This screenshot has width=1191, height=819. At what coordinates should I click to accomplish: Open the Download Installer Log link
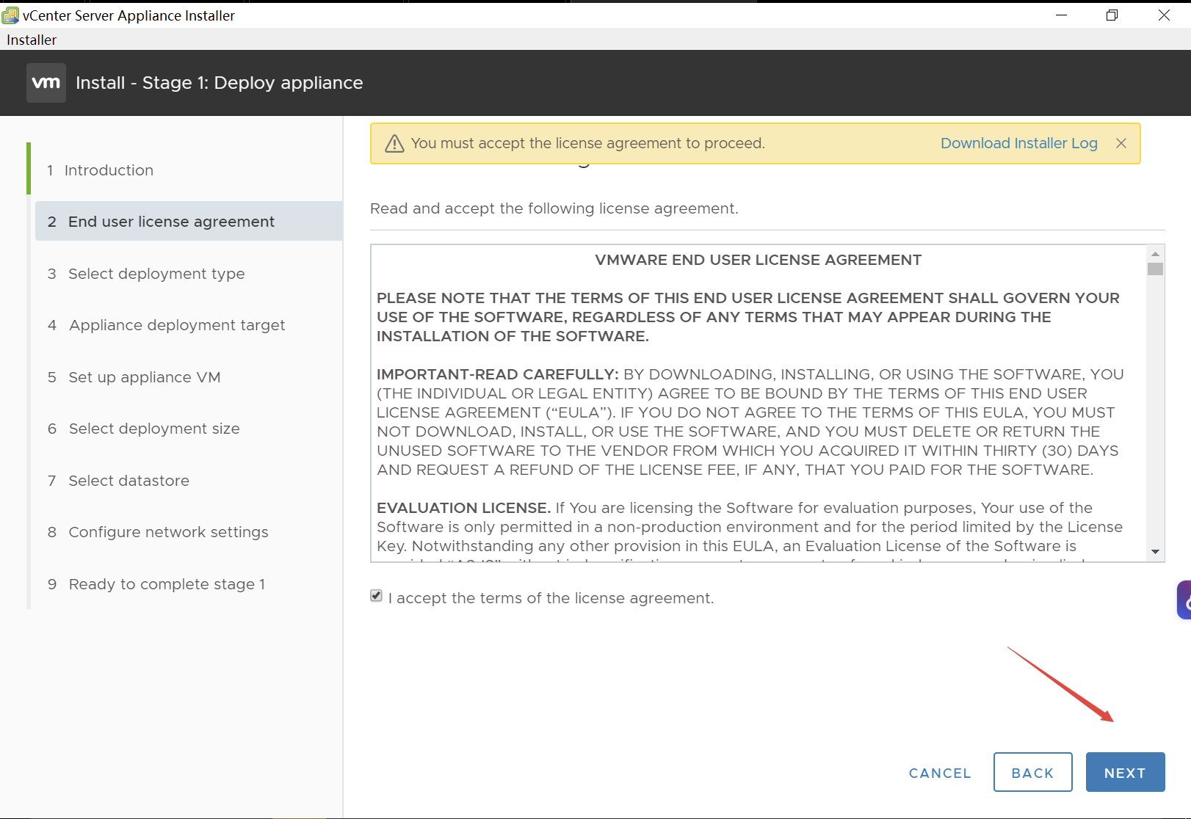point(1018,143)
